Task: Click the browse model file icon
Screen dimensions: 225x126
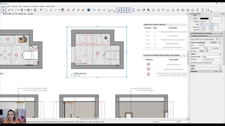Action: pos(220,39)
